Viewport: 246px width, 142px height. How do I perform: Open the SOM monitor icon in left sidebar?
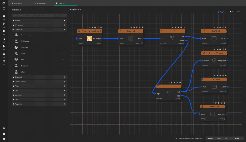pyautogui.click(x=4, y=9)
